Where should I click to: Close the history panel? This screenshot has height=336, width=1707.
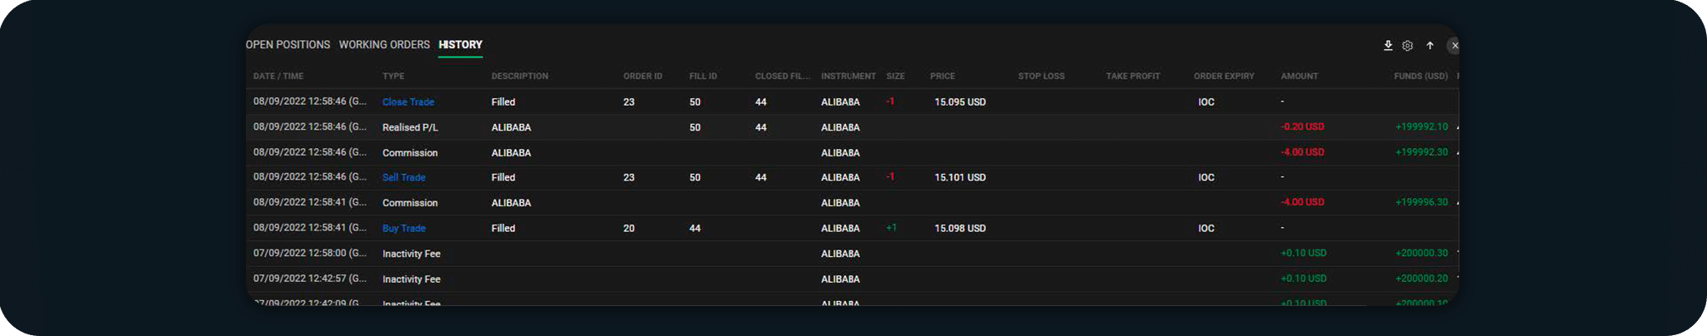[x=1454, y=46]
